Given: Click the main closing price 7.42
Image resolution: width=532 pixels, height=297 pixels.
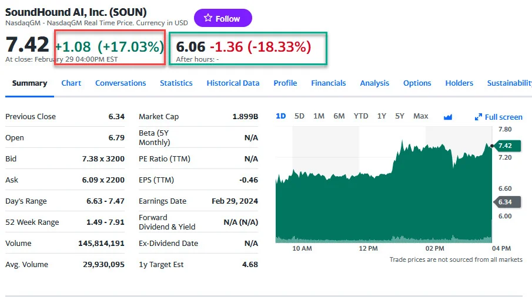Looking at the screenshot, I should point(28,45).
